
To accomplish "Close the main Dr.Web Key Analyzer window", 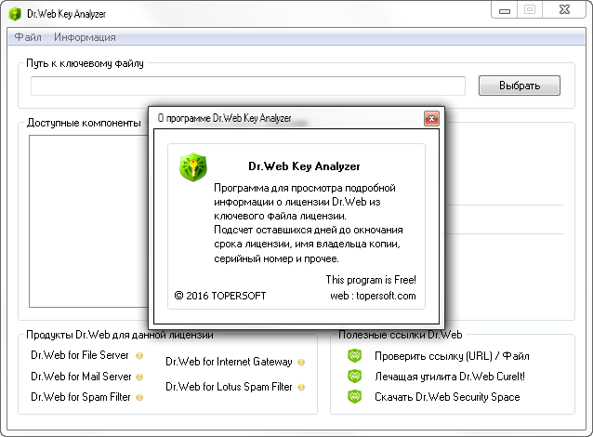I will [x=564, y=10].
